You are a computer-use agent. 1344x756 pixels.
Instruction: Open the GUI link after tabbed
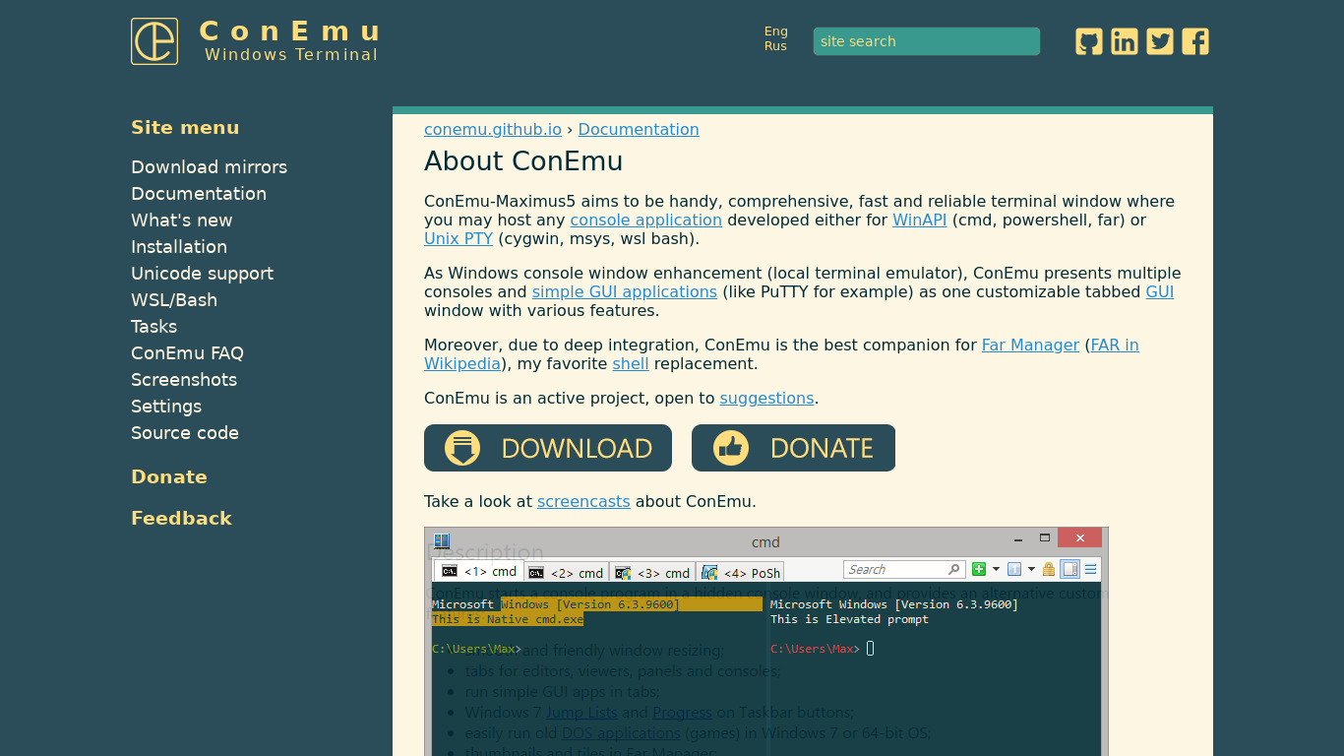1160,292
